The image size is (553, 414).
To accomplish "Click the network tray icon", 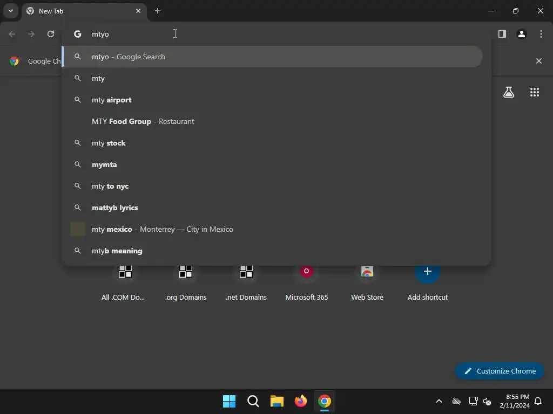I will [473, 401].
